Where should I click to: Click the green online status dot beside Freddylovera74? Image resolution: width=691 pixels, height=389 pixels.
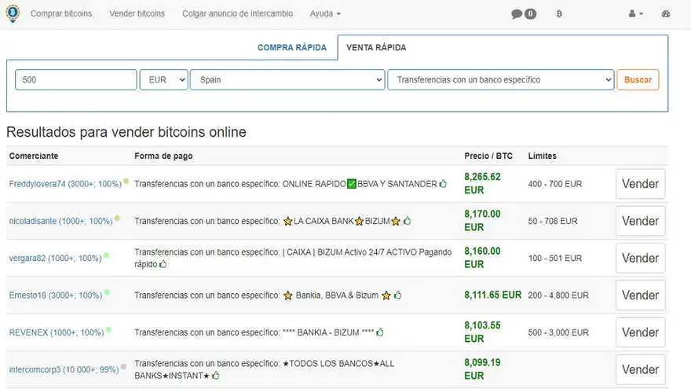point(126,181)
